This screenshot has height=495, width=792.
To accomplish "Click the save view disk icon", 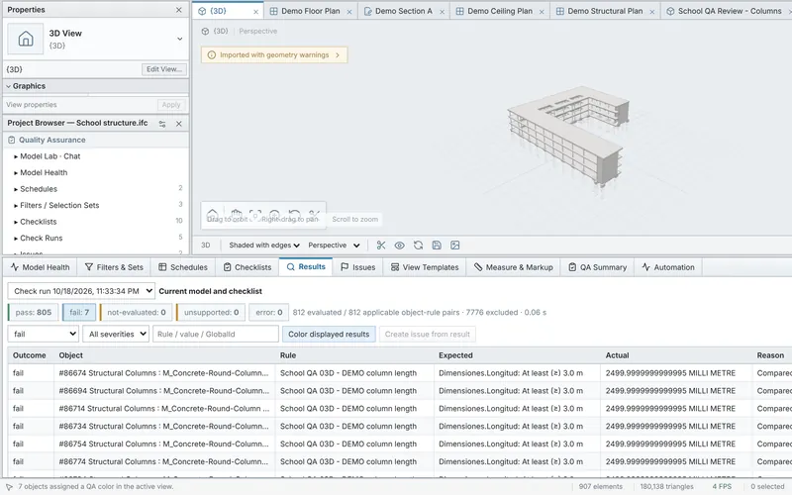I will point(437,245).
